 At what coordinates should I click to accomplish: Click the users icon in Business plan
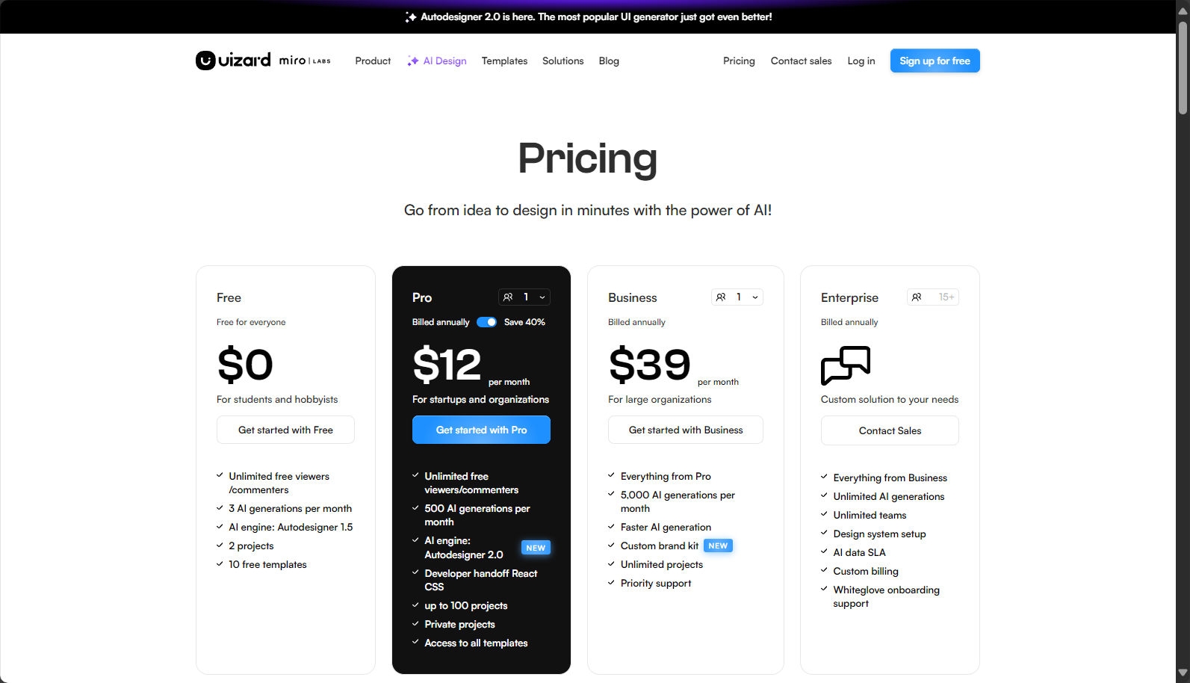(x=721, y=297)
